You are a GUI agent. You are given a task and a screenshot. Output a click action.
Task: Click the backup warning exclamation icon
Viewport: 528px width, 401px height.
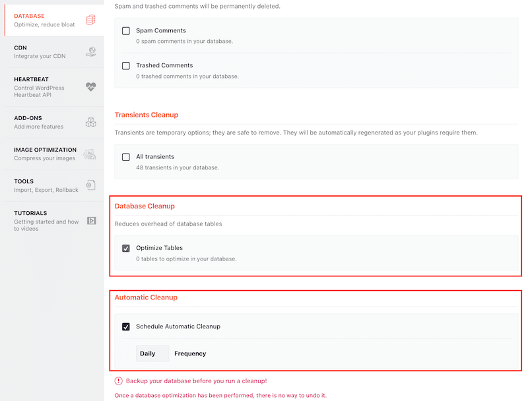click(x=119, y=381)
